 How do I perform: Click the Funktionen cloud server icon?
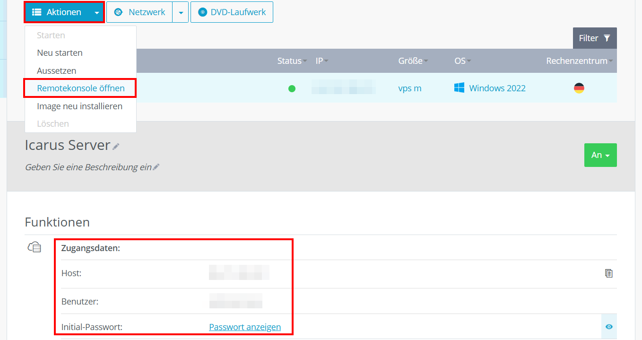35,247
